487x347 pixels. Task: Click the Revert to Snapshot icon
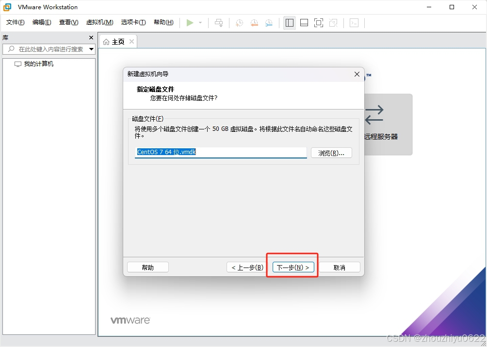(254, 23)
